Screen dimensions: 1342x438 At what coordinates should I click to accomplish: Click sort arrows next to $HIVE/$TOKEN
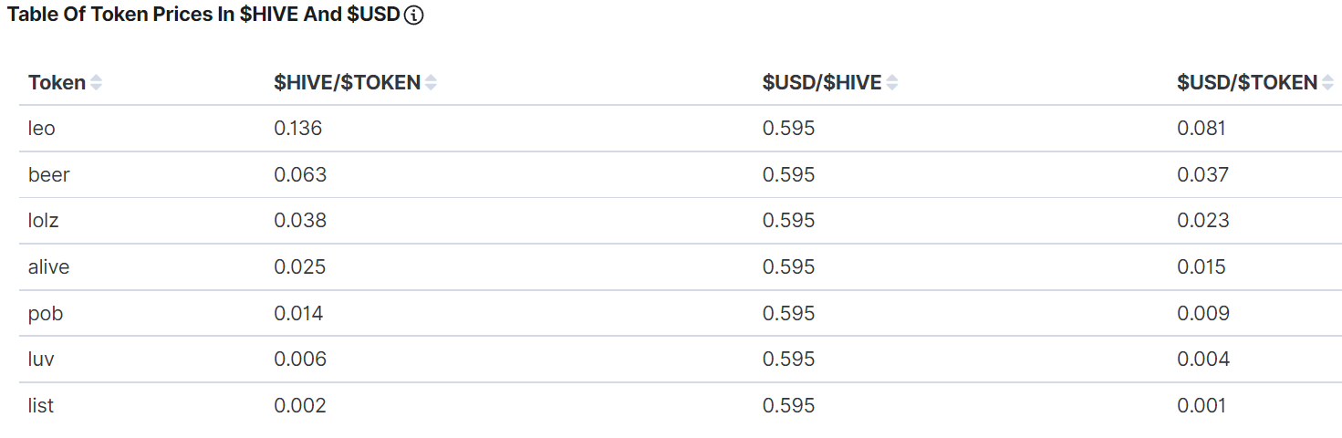click(x=431, y=83)
